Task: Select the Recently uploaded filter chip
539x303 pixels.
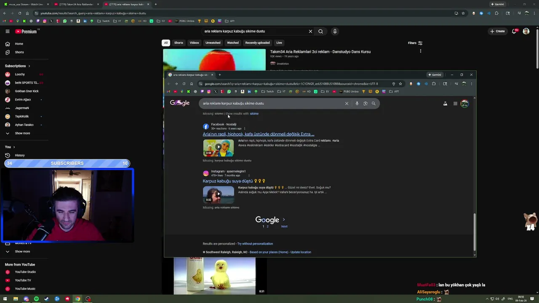Action: coord(257,43)
